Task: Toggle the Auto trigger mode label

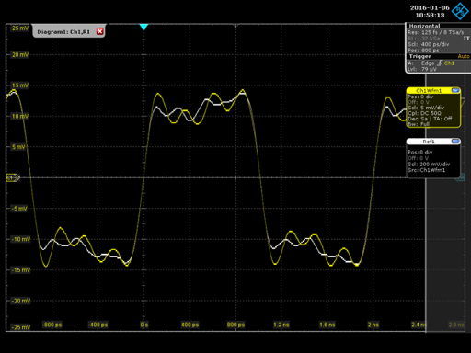Action: pyautogui.click(x=464, y=56)
